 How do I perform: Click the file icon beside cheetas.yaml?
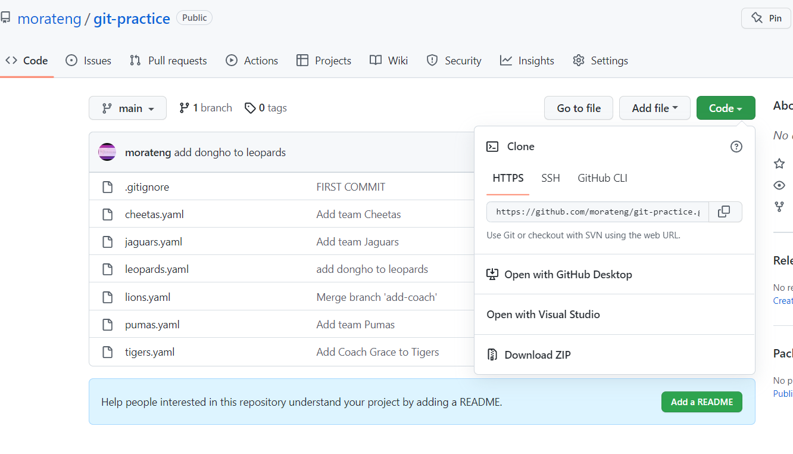(x=108, y=214)
